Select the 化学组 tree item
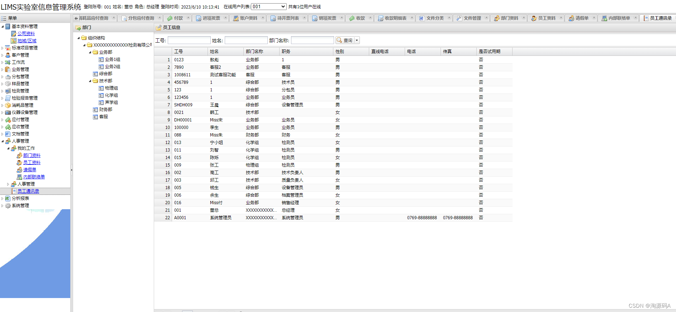The height and width of the screenshot is (312, 676). tap(111, 95)
